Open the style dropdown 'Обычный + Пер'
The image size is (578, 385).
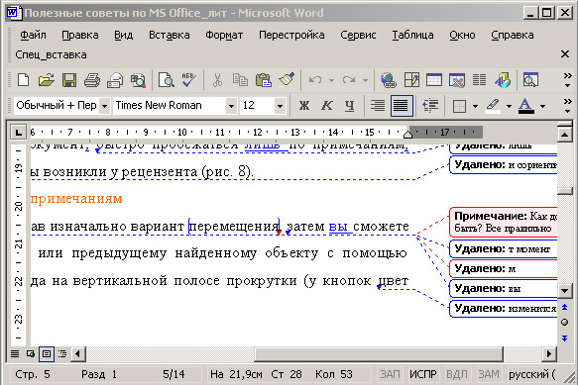click(x=105, y=106)
